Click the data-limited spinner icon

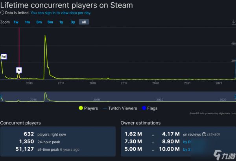pos(2,13)
